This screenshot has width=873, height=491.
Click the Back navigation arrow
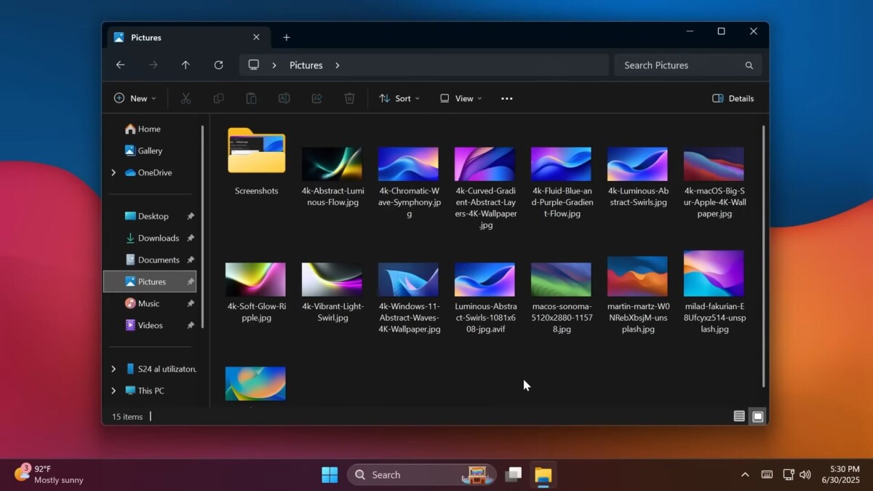pos(121,65)
